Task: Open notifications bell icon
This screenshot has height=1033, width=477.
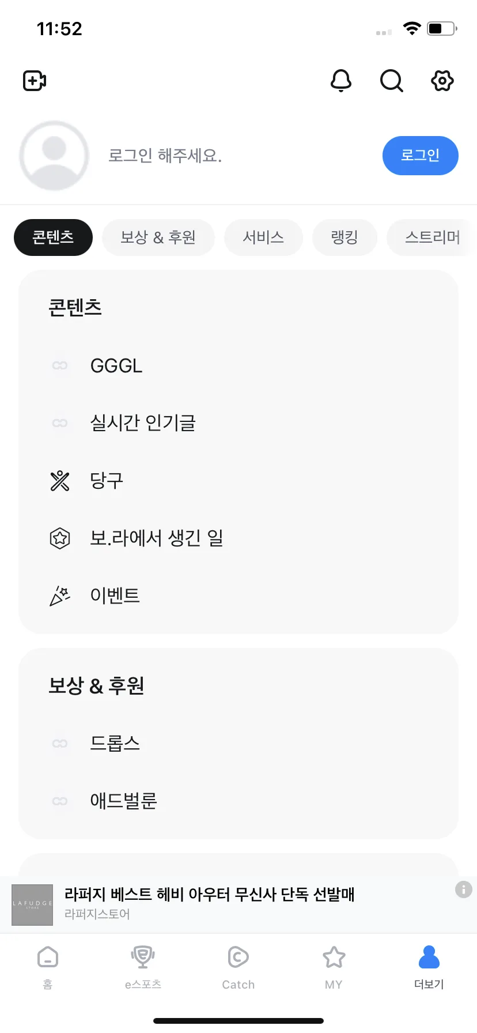Action: 341,81
